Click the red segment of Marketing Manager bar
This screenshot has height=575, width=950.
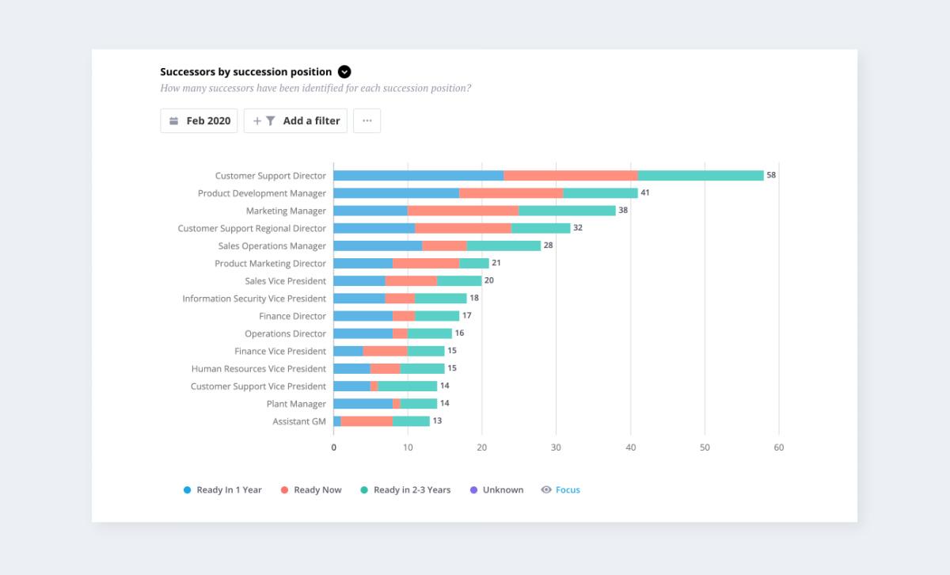(x=463, y=211)
